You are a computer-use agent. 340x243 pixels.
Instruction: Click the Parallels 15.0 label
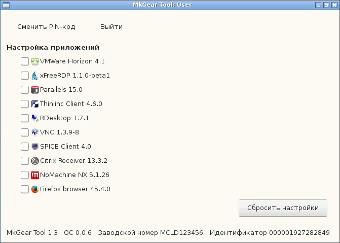[x=61, y=90]
